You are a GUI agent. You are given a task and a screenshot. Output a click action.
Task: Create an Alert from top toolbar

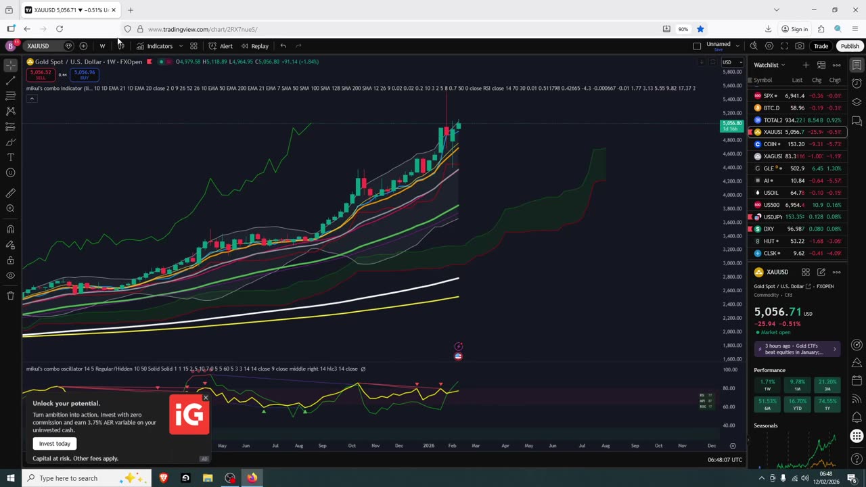221,46
